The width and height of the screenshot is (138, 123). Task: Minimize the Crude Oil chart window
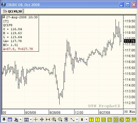(122, 4)
